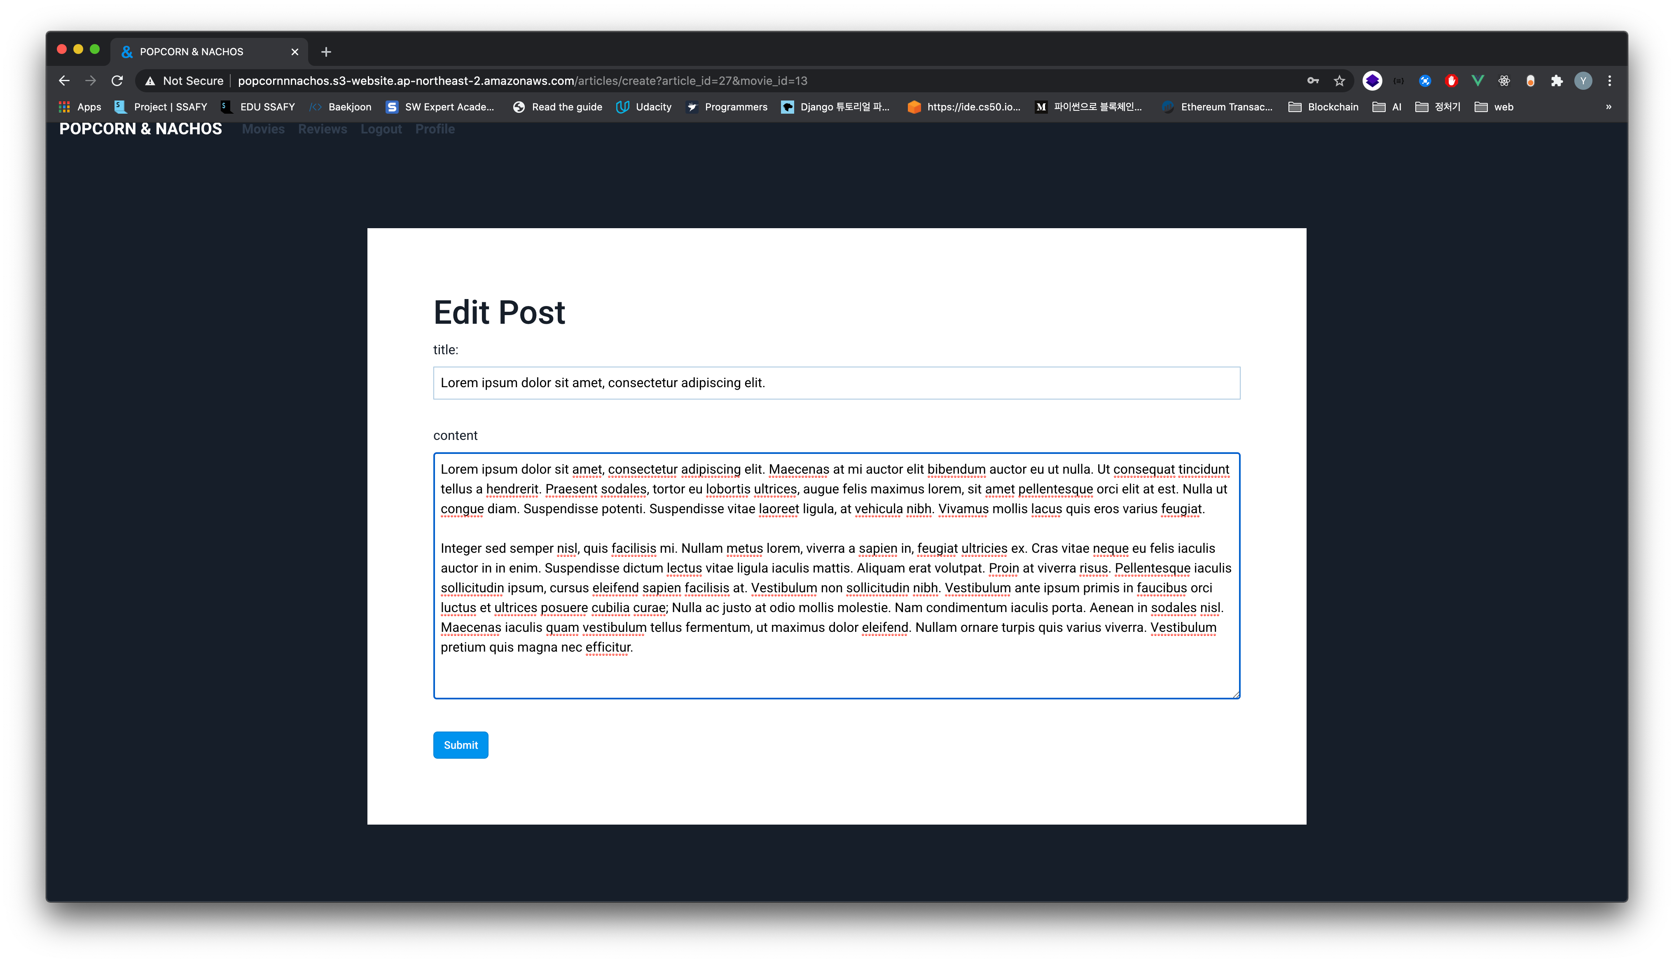Open the EDU SSAFY bookmark

pyautogui.click(x=258, y=107)
